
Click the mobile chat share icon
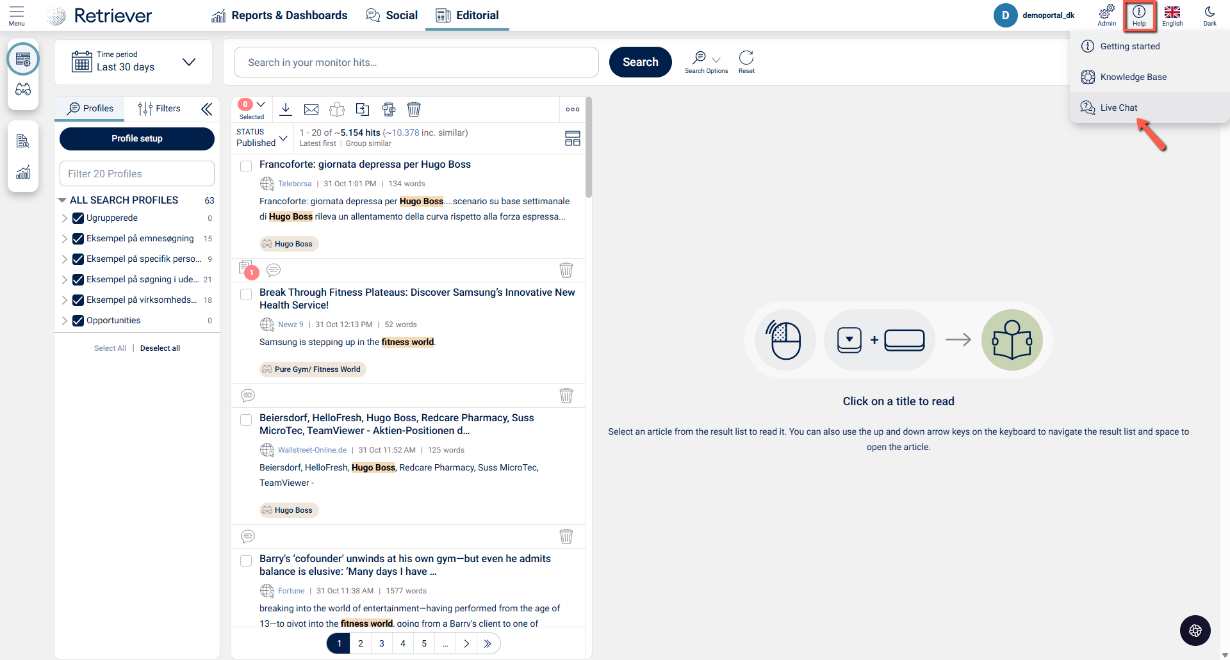pyautogui.click(x=388, y=109)
